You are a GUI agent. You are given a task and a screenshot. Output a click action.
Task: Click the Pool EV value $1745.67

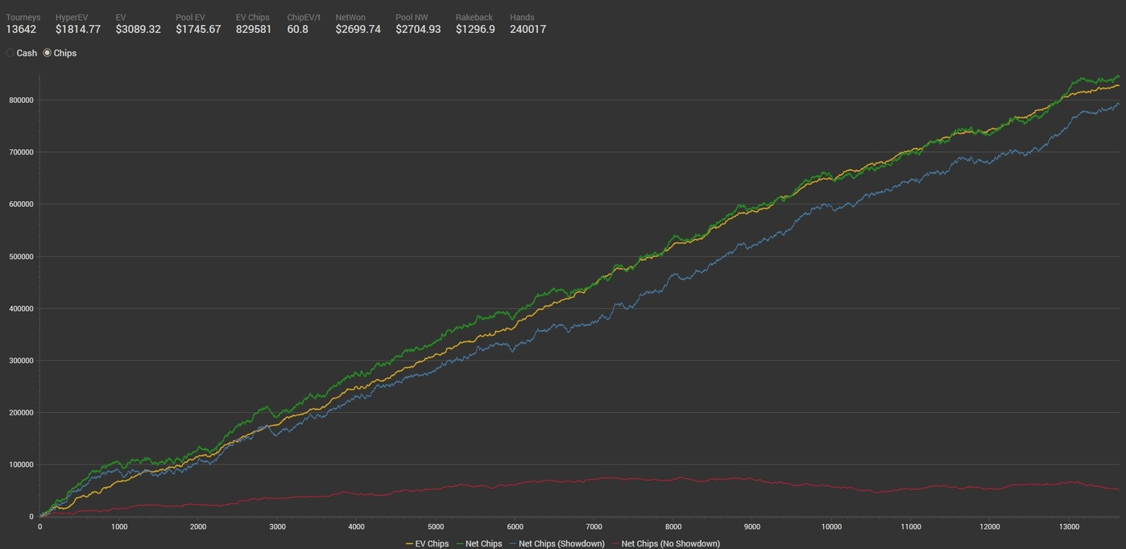[x=198, y=29]
